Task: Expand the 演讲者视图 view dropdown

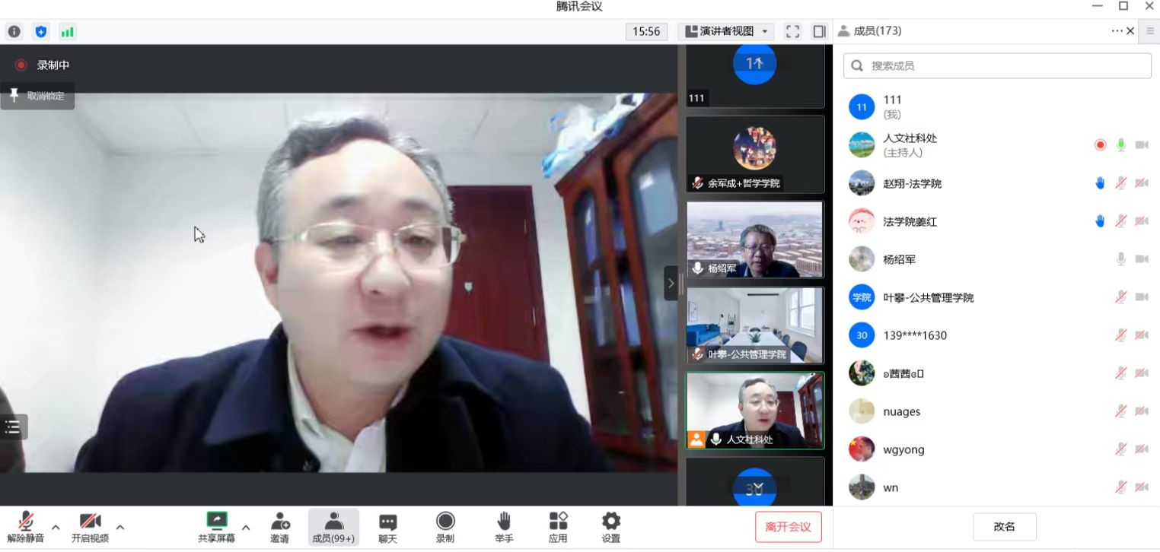Action: pyautogui.click(x=728, y=31)
